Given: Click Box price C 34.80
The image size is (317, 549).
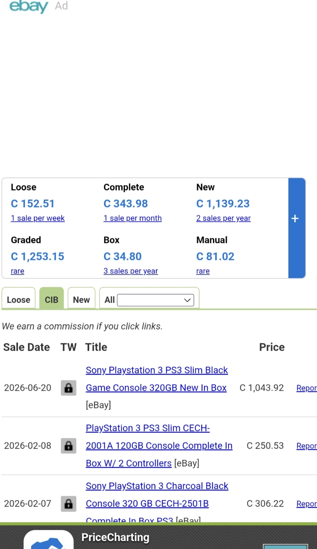Looking at the screenshot, I should (123, 257).
